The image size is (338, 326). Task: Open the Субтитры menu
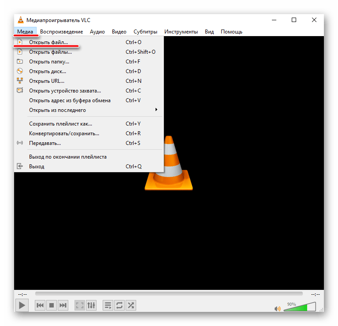tap(145, 32)
